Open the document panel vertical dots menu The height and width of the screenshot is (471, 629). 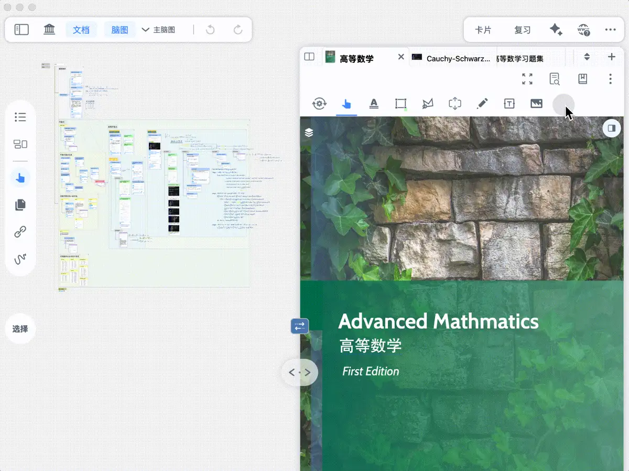pos(610,79)
